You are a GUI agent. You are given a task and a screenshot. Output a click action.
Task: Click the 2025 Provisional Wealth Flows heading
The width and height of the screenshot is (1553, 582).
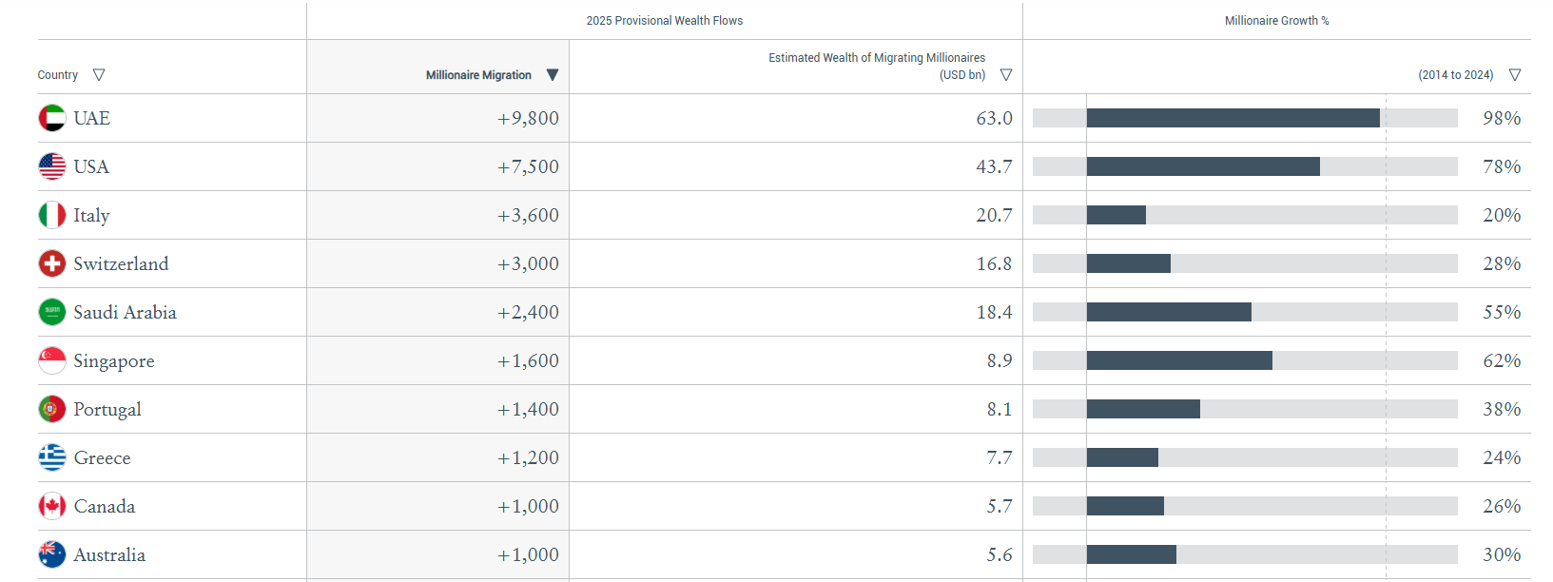(665, 21)
